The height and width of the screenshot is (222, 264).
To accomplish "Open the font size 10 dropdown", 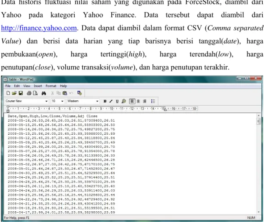I will [x=62, y=101].
